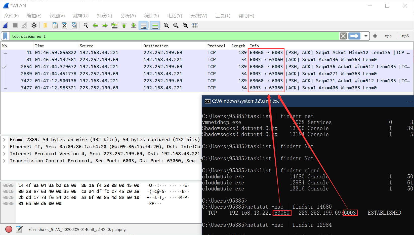Reset packet text to normal size

[185, 25]
